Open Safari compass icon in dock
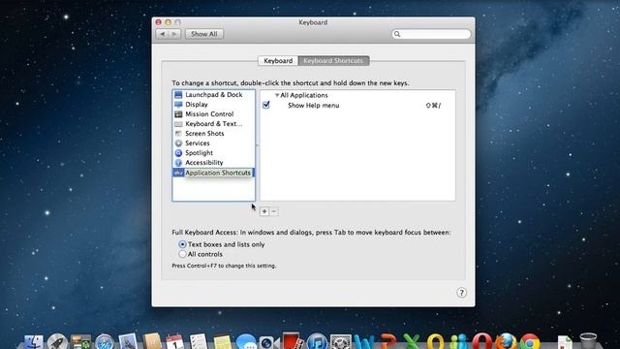The image size is (620, 349). (105, 342)
